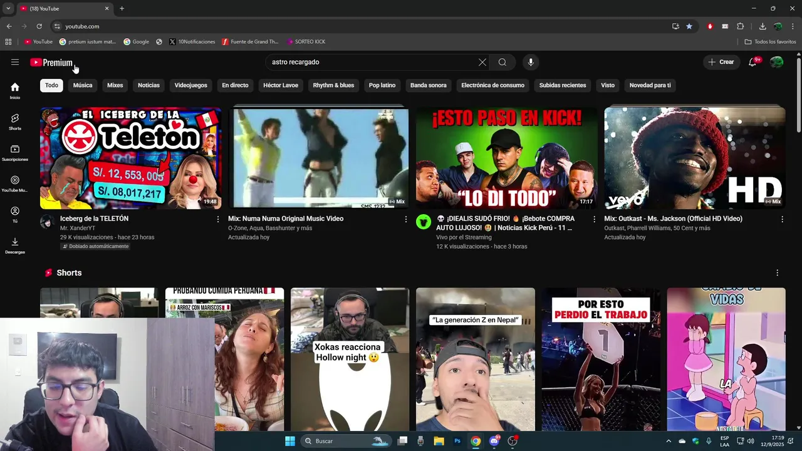Open the SORTEO KICK bookmark
The width and height of the screenshot is (802, 451).
tap(306, 42)
